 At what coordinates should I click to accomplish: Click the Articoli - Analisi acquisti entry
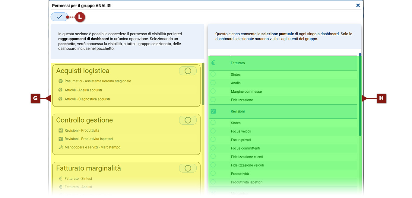click(x=83, y=90)
